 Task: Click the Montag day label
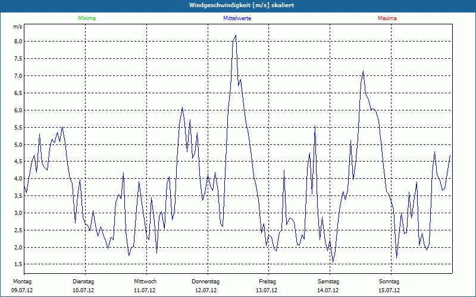tap(22, 282)
